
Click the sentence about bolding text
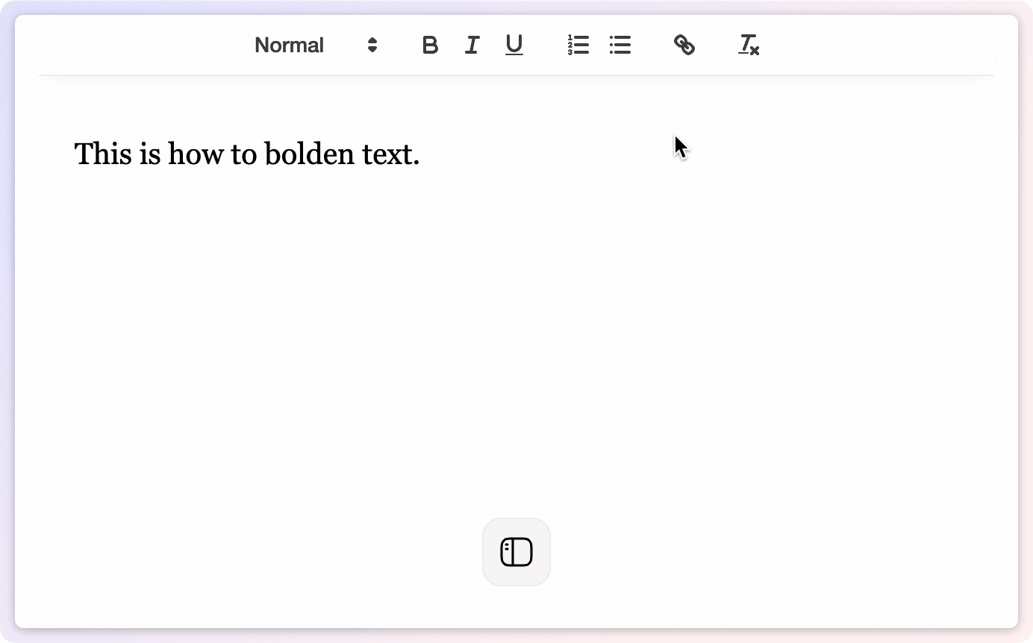tap(246, 154)
